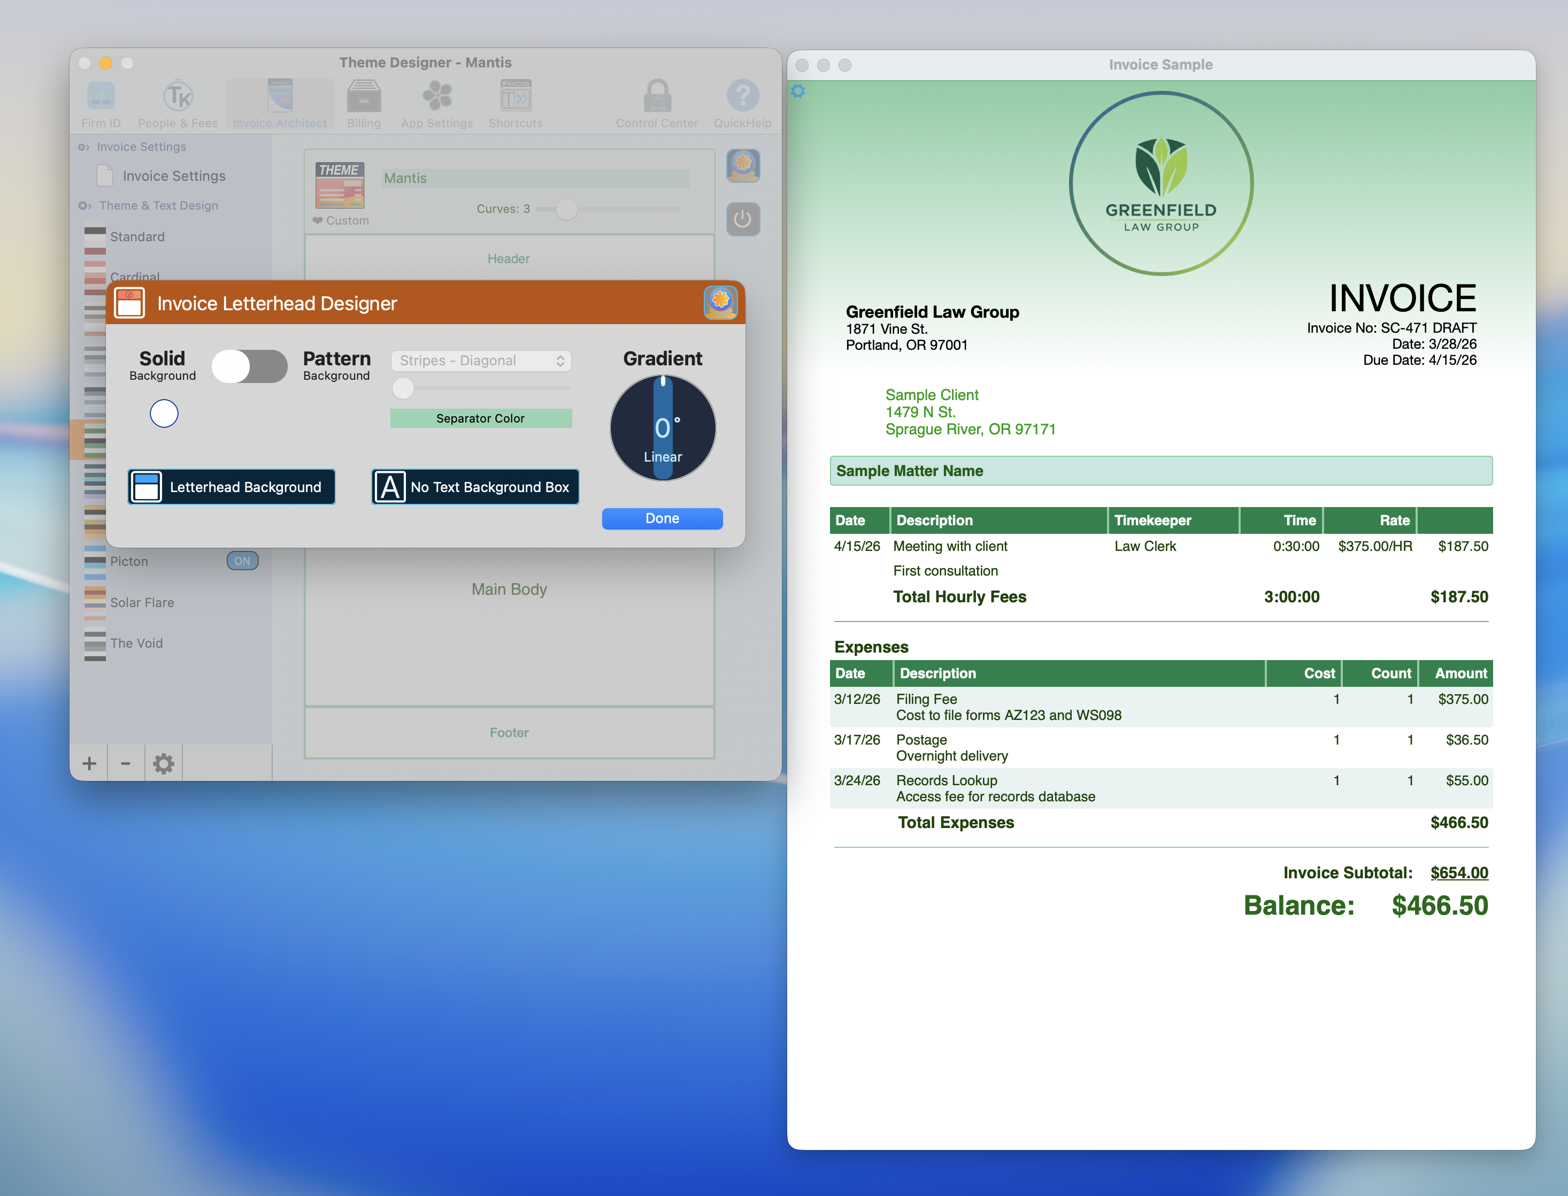Click the Letterhead Background button
Screen dimensions: 1568x1196
click(232, 487)
